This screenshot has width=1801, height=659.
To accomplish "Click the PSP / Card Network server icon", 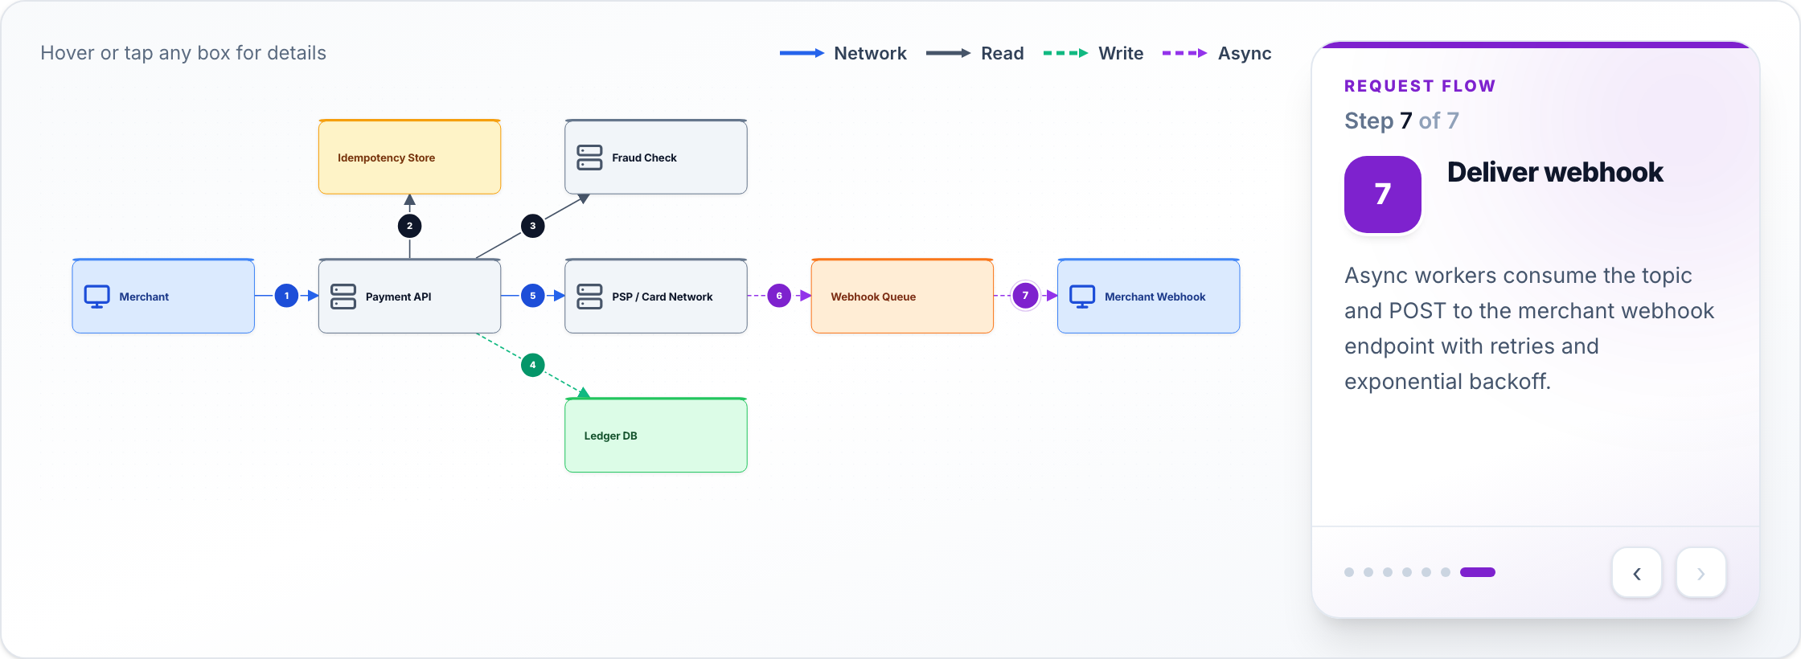I will 589,297.
